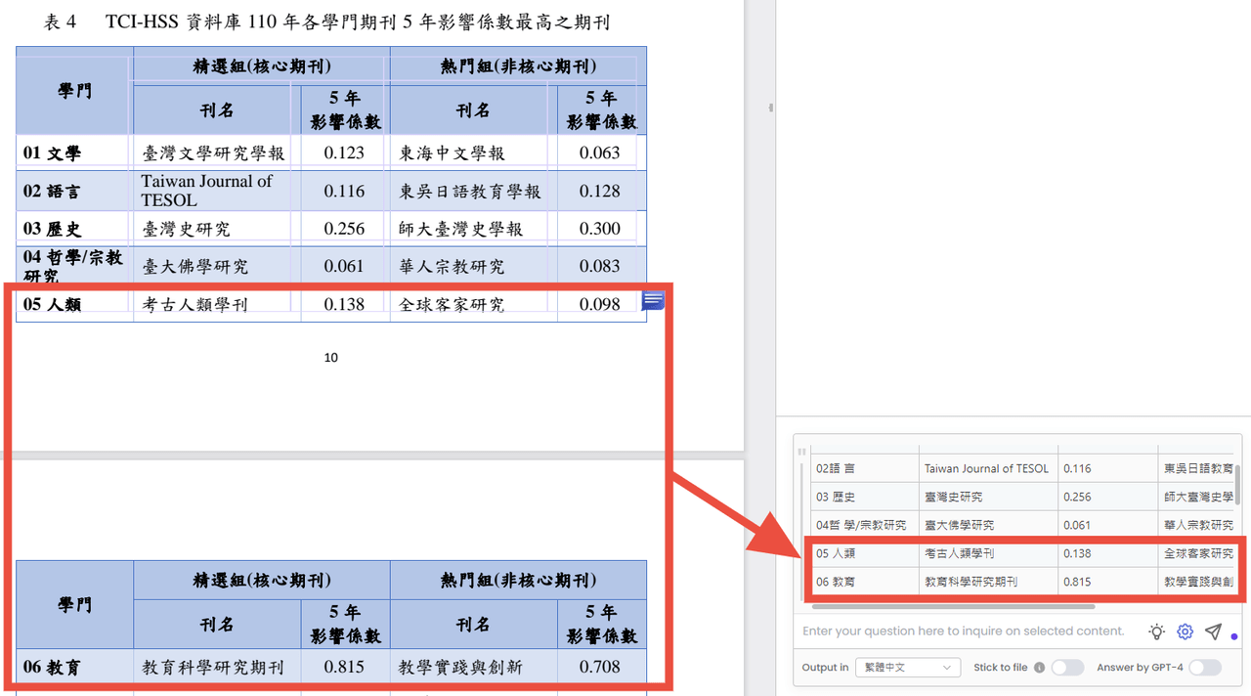This screenshot has height=696, width=1251.
Task: Click the 0.063 value in the document
Action: click(x=600, y=152)
